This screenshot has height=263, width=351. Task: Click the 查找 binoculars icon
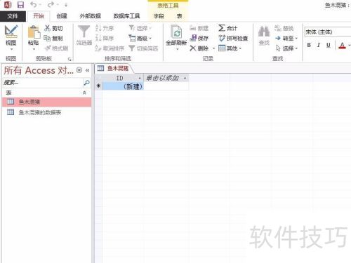[x=264, y=32]
